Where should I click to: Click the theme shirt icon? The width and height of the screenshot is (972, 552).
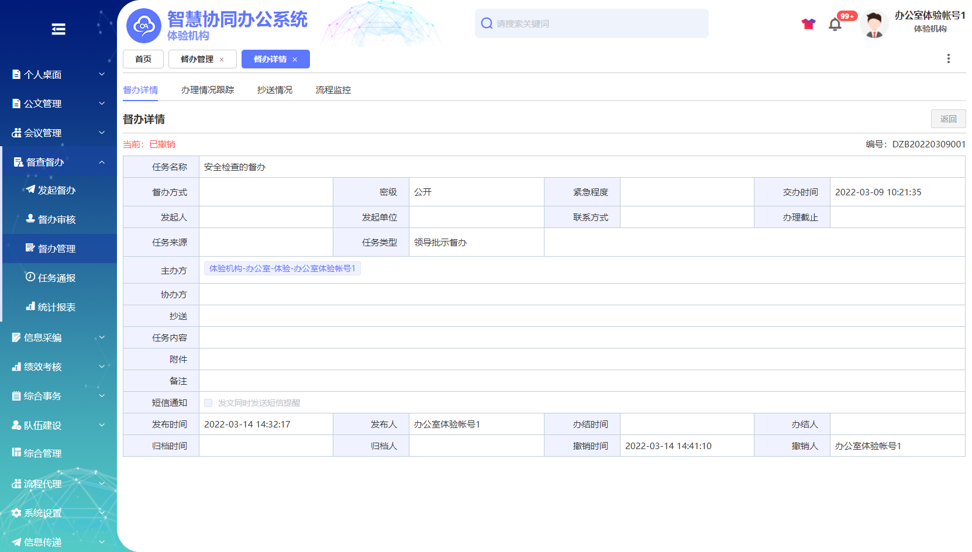point(808,24)
